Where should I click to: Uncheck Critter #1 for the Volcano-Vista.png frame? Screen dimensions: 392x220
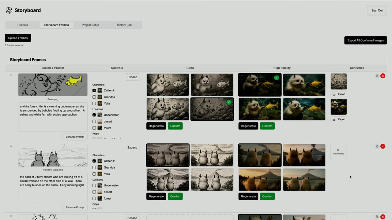point(94,161)
